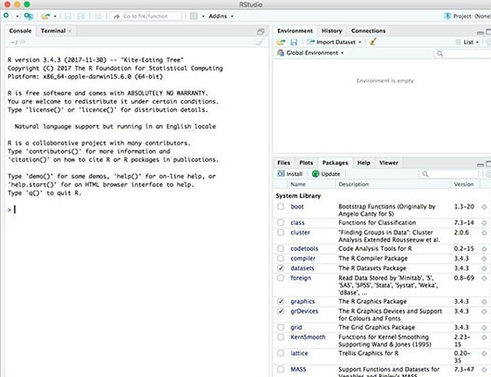Open the cluster package link

[300, 232]
